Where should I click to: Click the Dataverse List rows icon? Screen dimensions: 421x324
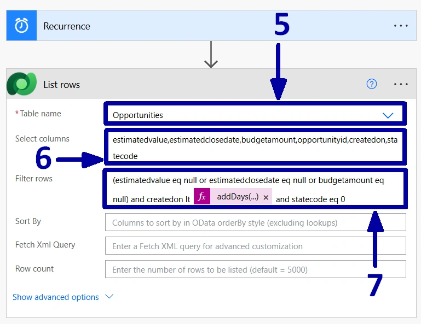pos(22,84)
